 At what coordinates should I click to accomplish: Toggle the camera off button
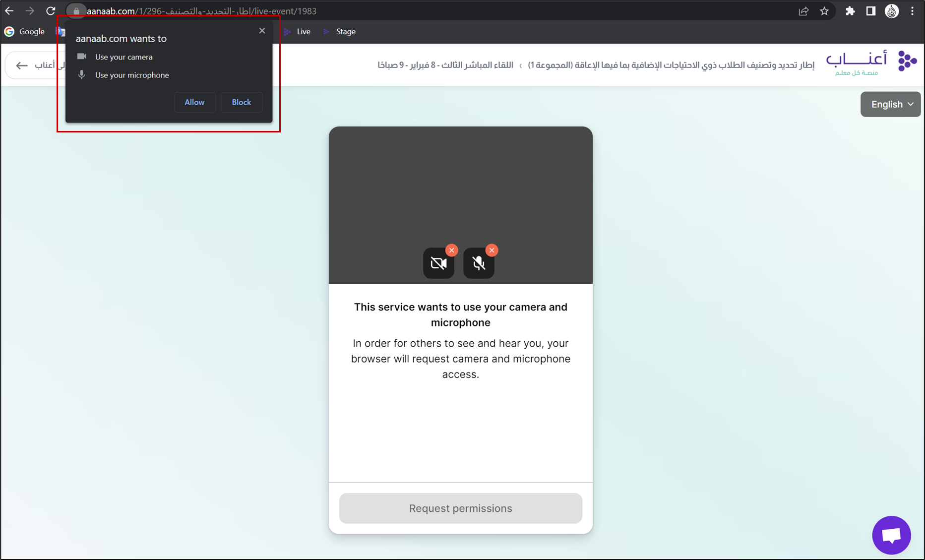coord(438,263)
